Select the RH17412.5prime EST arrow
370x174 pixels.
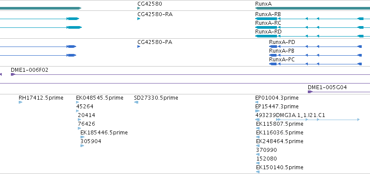tap(20, 102)
